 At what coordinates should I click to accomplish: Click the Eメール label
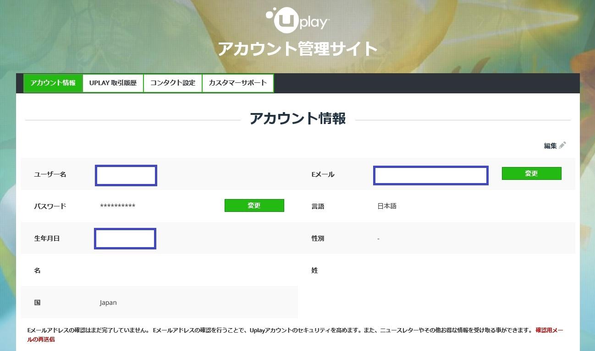pyautogui.click(x=323, y=174)
